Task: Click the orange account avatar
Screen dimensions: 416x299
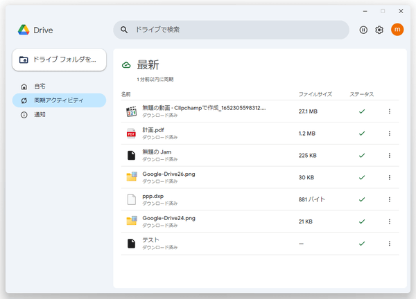Action: coord(397,30)
